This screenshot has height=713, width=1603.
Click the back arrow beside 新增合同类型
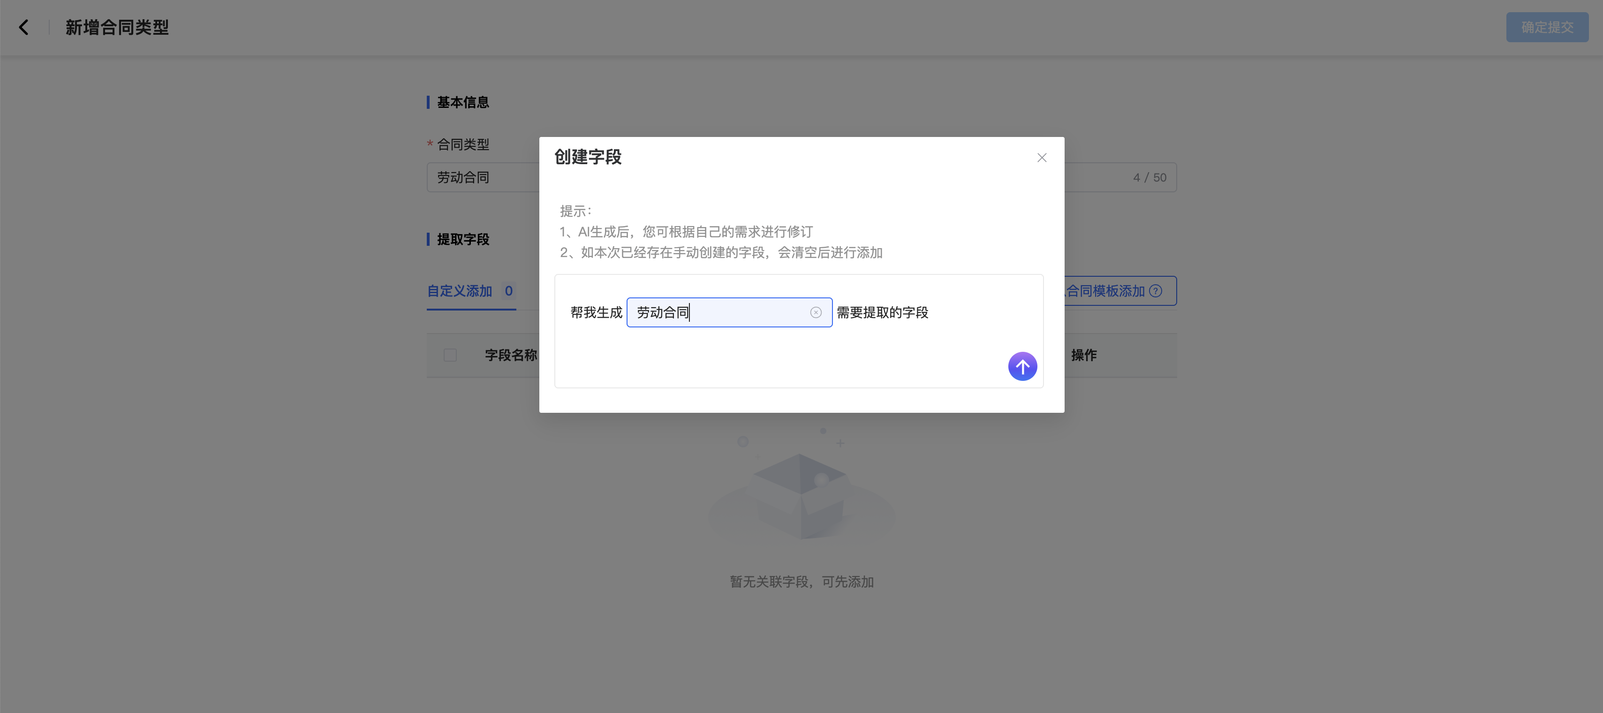point(23,27)
